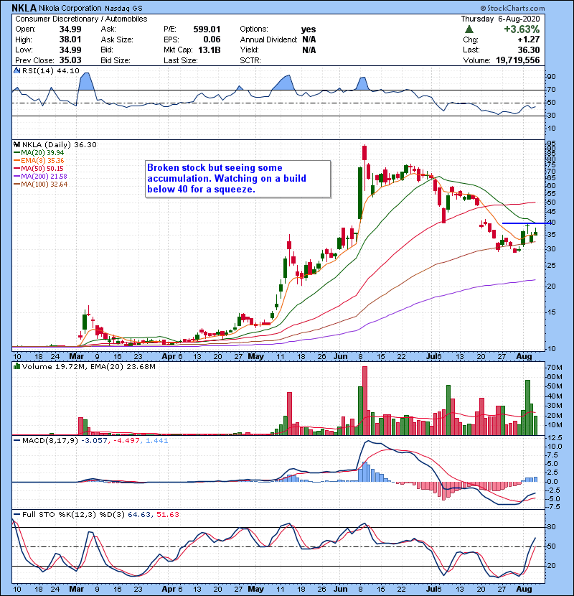Click the Last Size label
Screen dimensions: 574x596
[180, 60]
